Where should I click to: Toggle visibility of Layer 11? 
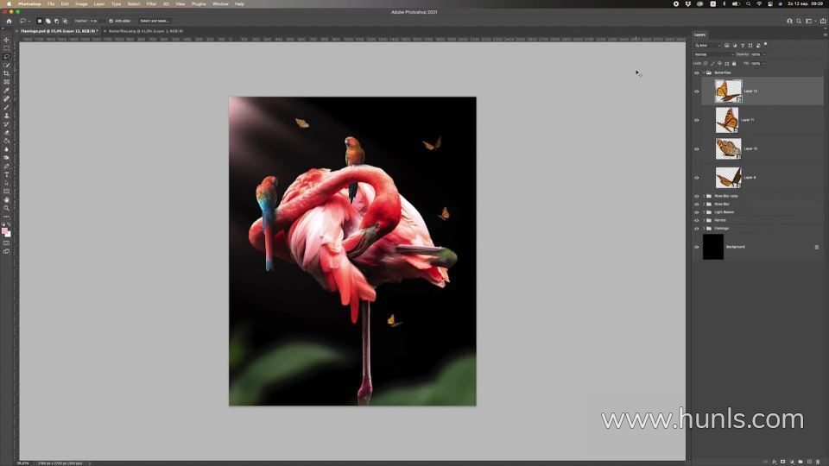pyautogui.click(x=697, y=120)
